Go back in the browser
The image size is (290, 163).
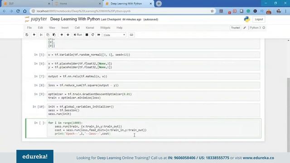click(x=4, y=11)
